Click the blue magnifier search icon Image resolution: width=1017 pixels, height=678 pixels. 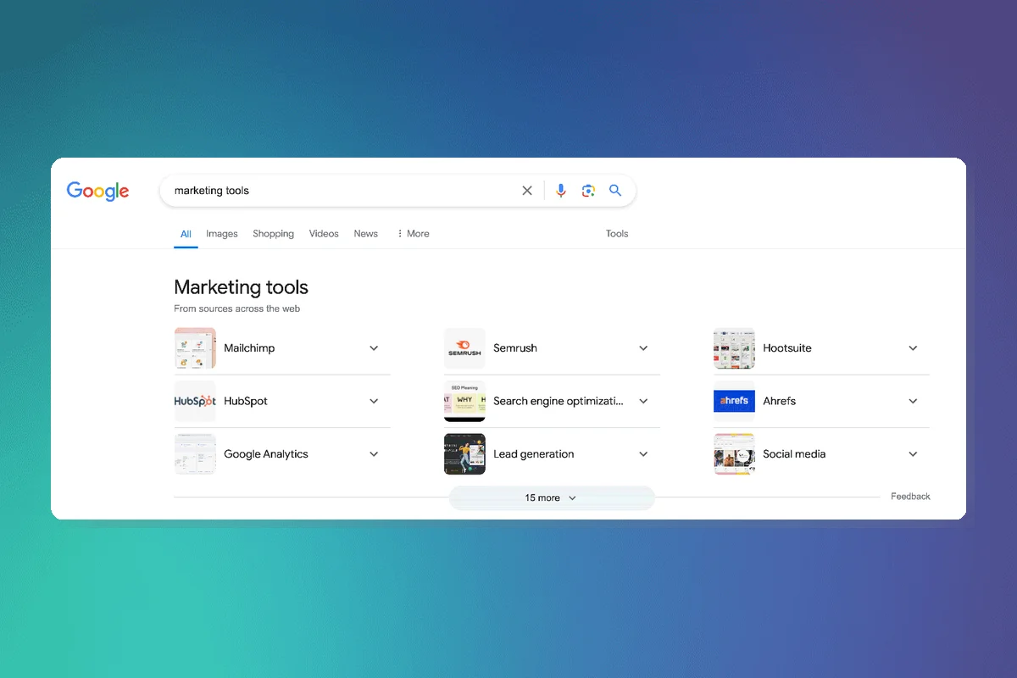coord(615,191)
